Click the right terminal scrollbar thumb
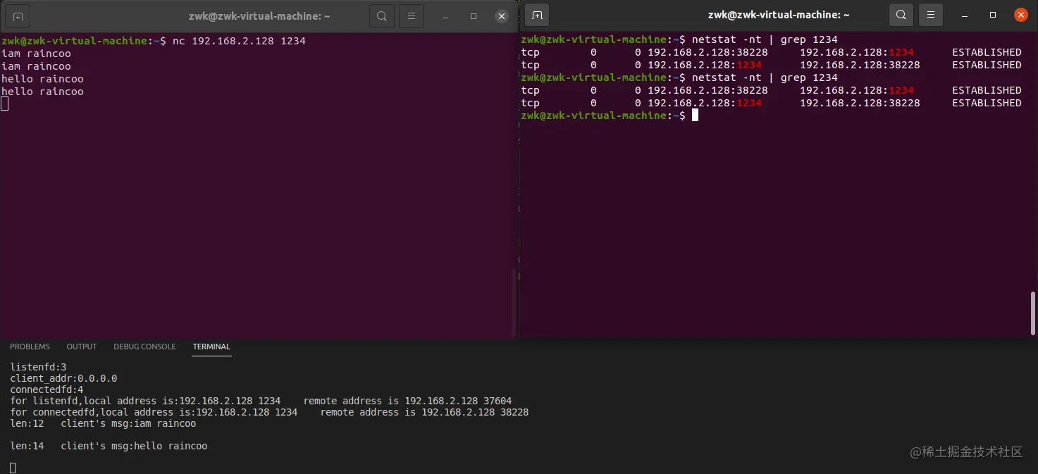The height and width of the screenshot is (474, 1038). coord(1033,313)
